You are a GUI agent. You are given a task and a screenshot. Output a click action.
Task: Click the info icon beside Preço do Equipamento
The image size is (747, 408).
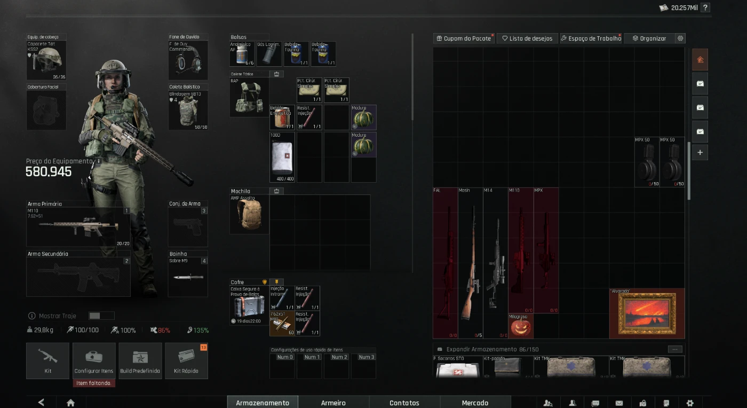tap(98, 161)
